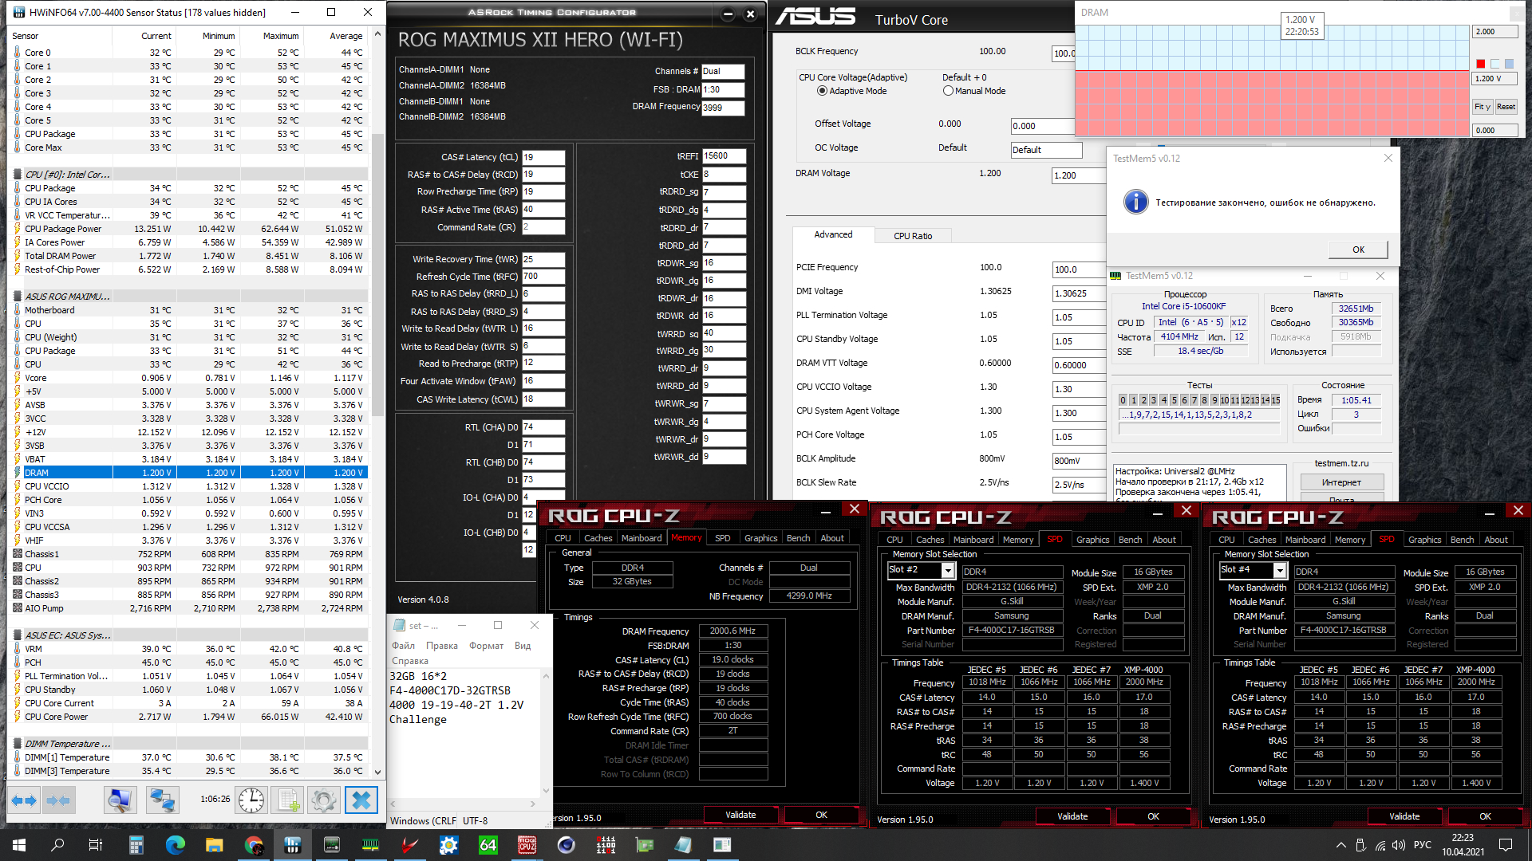The height and width of the screenshot is (861, 1532).
Task: Click Fit y button in DRAM graph
Action: 1483,107
